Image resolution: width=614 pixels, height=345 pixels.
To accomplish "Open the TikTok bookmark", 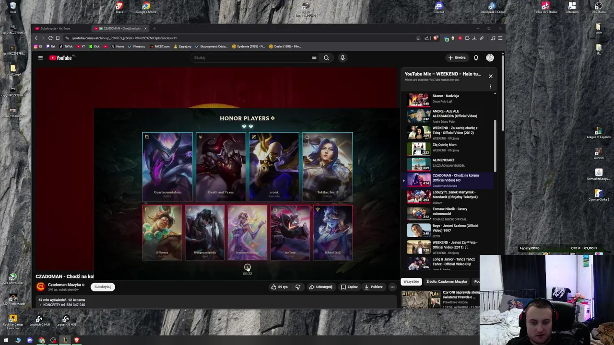I will pos(66,46).
